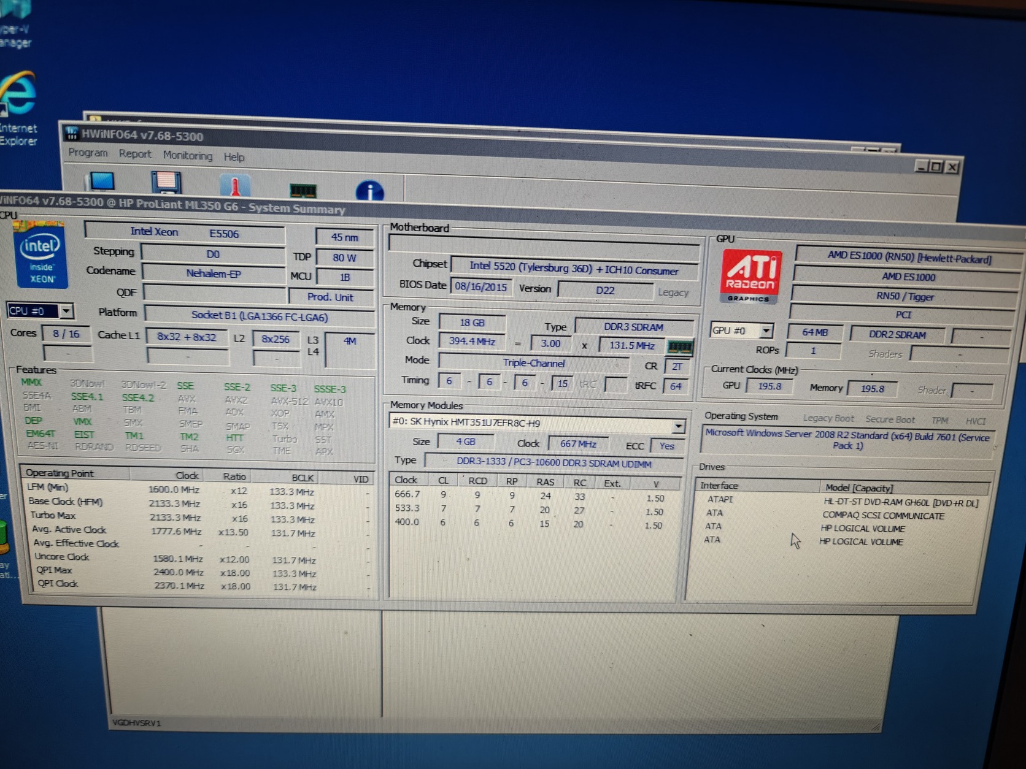
Task: Click the Intel Xeon E5506 CPU name field
Action: 185,232
